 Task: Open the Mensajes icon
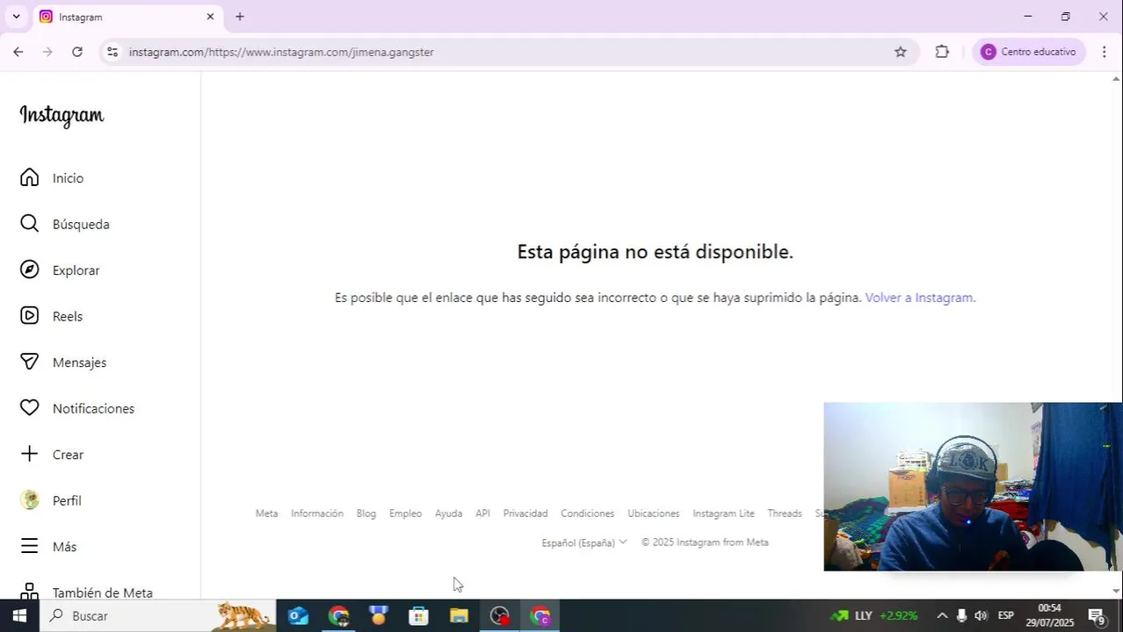tap(30, 363)
